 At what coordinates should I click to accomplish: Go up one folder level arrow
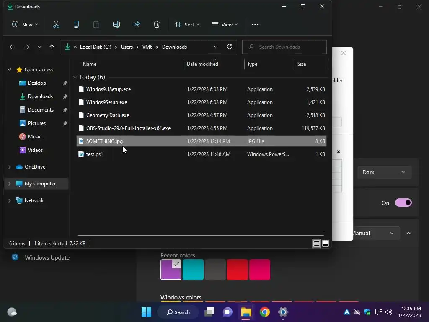tap(52, 47)
